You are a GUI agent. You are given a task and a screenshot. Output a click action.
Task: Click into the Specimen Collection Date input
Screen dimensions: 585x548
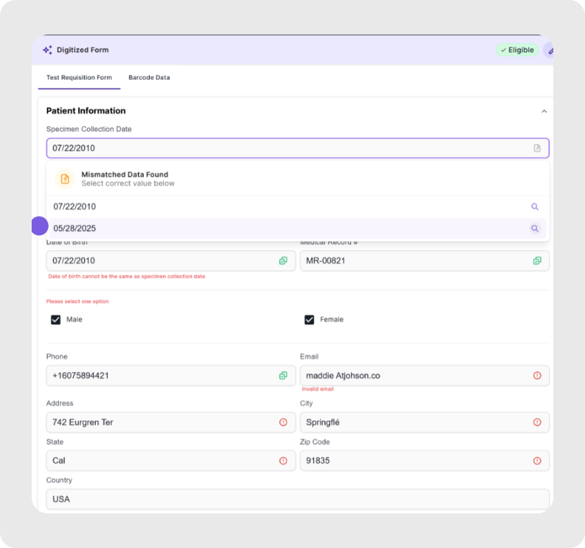[298, 148]
